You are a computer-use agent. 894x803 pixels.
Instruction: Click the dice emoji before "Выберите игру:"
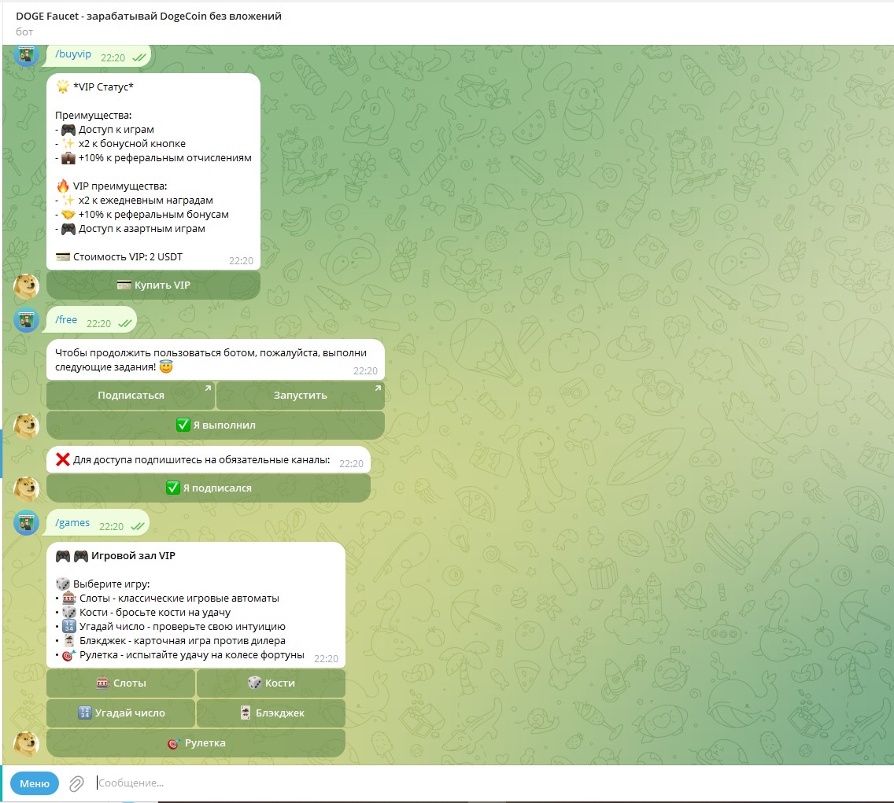[x=63, y=584]
